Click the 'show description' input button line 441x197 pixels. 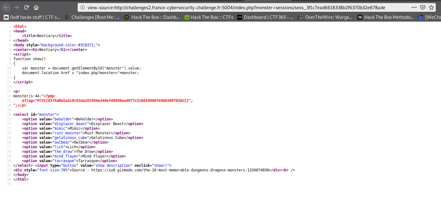tap(92, 166)
